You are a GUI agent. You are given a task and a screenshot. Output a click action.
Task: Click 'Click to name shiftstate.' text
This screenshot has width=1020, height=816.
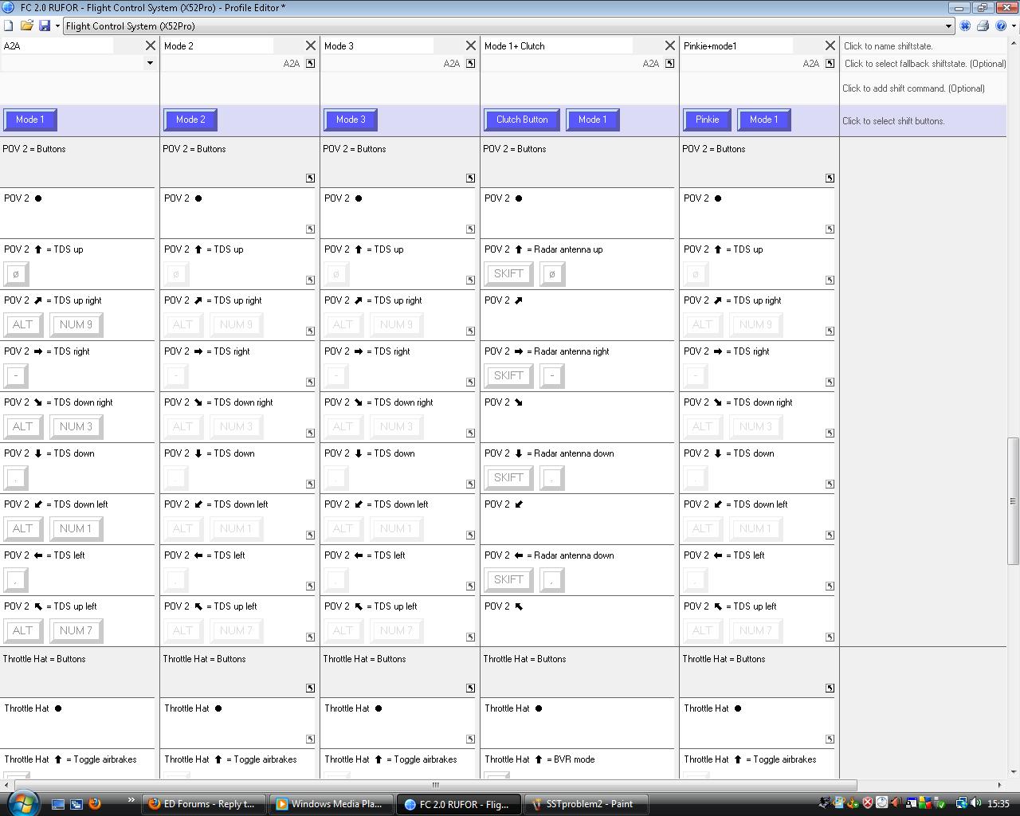(x=888, y=46)
